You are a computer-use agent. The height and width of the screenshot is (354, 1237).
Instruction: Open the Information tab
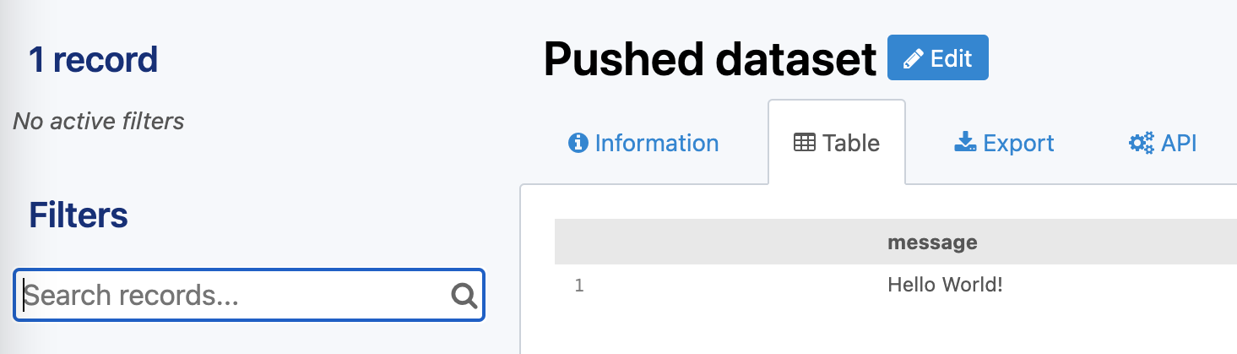(x=656, y=143)
